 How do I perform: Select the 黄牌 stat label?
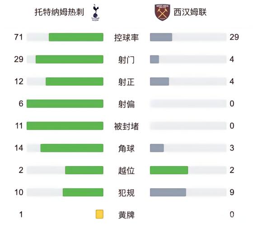coord(126,215)
